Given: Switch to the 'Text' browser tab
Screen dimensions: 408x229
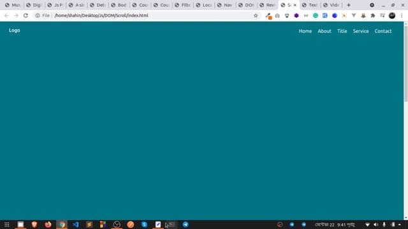Looking at the screenshot, I should click(x=310, y=5).
